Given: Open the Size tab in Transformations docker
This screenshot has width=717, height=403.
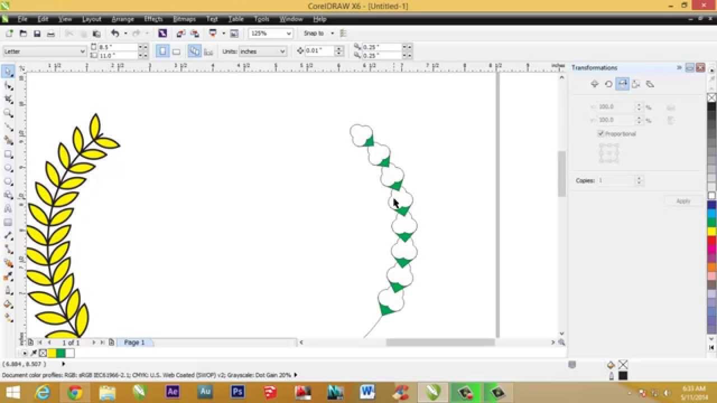Looking at the screenshot, I should point(636,84).
